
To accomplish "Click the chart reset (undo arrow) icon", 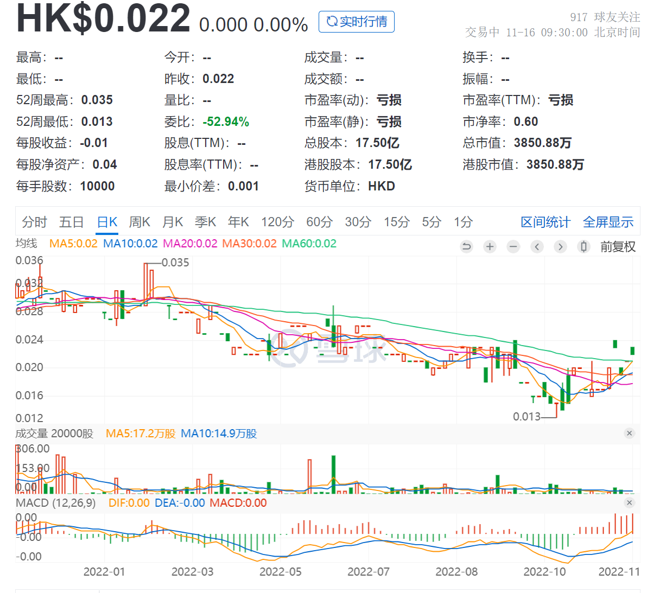I will [x=466, y=247].
